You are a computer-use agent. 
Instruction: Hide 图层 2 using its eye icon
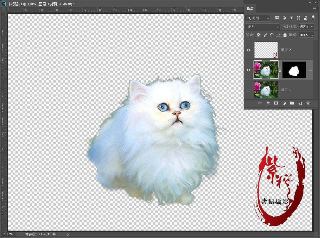pos(249,50)
